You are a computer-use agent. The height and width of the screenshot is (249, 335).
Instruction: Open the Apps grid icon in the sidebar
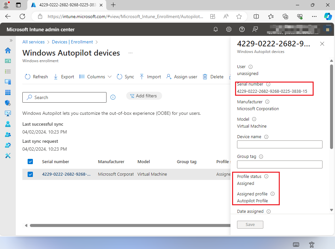pos(8,92)
